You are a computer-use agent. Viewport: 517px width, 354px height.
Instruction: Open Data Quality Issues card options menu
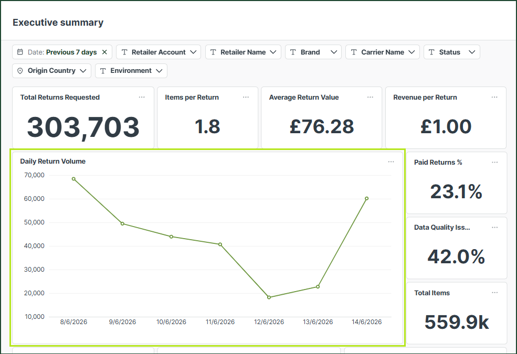click(x=495, y=228)
